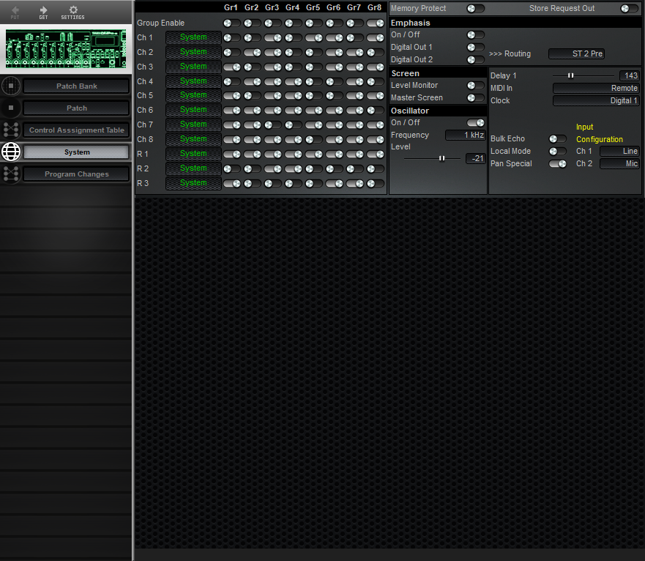
Task: Toggle the Memory Protect switch
Action: pyautogui.click(x=474, y=8)
